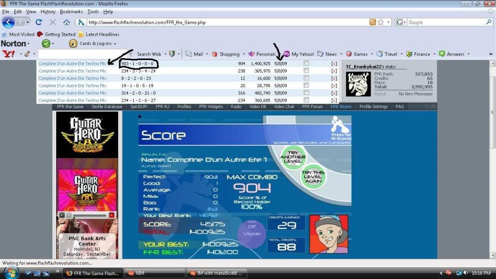
Task: Click the Norton green checkmark icon
Action: (46, 44)
